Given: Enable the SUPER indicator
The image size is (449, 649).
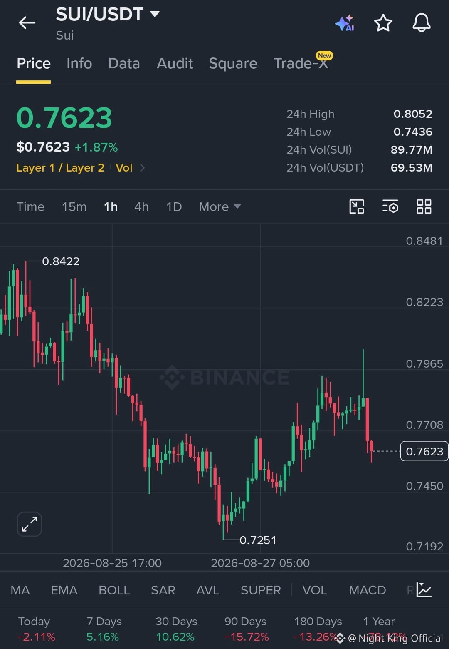Looking at the screenshot, I should [x=261, y=590].
